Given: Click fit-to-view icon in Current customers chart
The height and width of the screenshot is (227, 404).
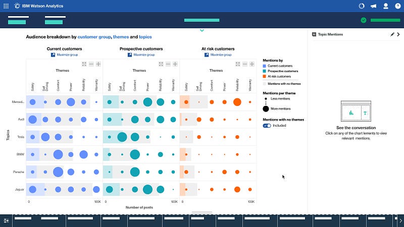Looking at the screenshot, I should (84, 64).
